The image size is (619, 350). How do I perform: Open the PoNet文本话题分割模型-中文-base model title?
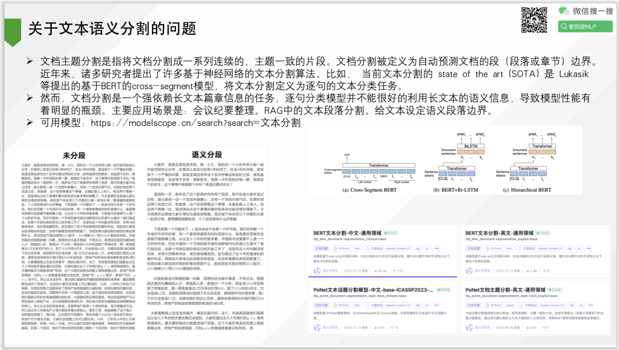coord(373,290)
